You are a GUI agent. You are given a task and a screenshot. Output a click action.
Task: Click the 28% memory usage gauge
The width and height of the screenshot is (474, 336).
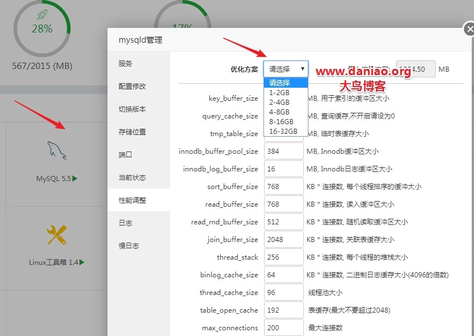tap(42, 28)
